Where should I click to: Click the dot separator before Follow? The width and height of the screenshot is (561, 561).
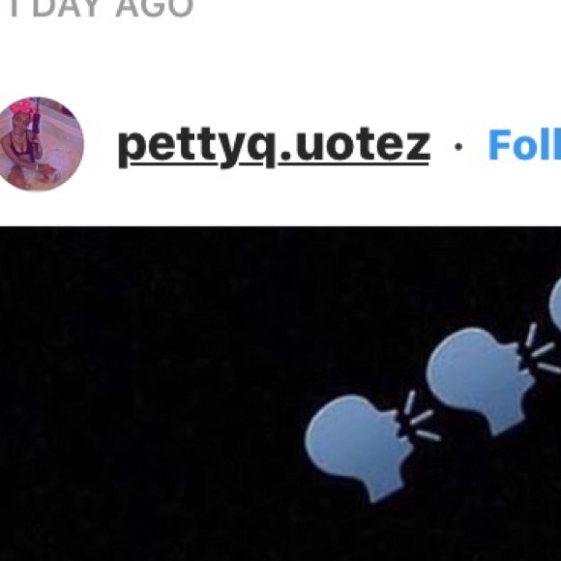pos(458,146)
